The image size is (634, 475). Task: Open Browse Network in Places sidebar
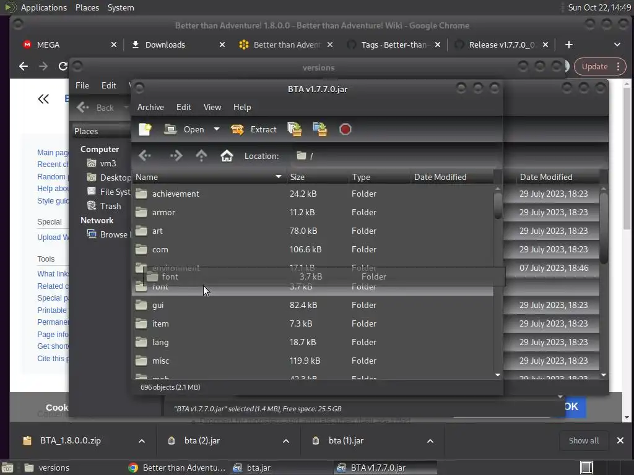pyautogui.click(x=108, y=234)
